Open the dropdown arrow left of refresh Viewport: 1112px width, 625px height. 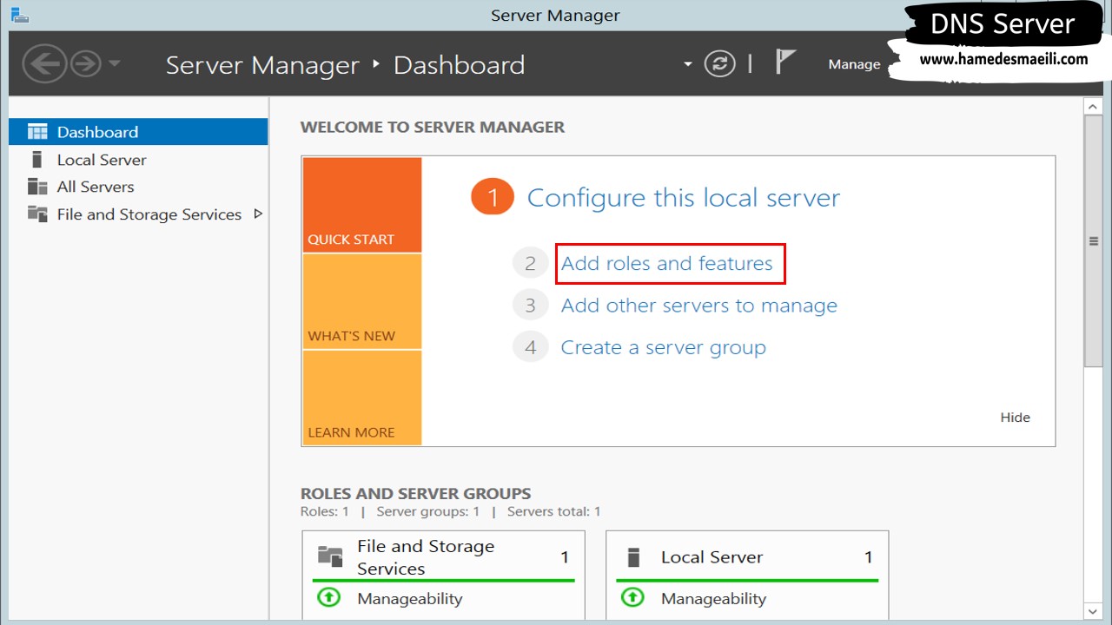pyautogui.click(x=688, y=64)
